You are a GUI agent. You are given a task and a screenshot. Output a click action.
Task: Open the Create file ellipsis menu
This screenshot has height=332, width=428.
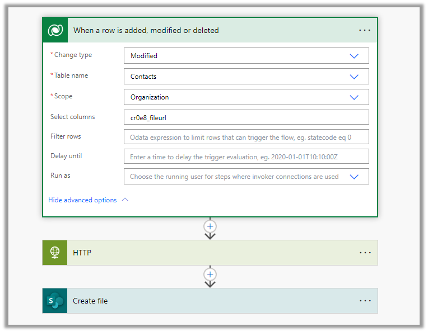(365, 301)
